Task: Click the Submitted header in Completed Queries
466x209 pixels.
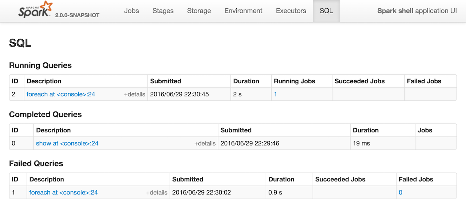Action: [236, 130]
